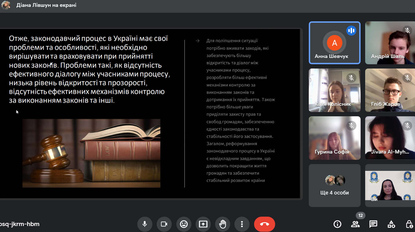
Task: Toggle the camera button
Action: (164, 224)
